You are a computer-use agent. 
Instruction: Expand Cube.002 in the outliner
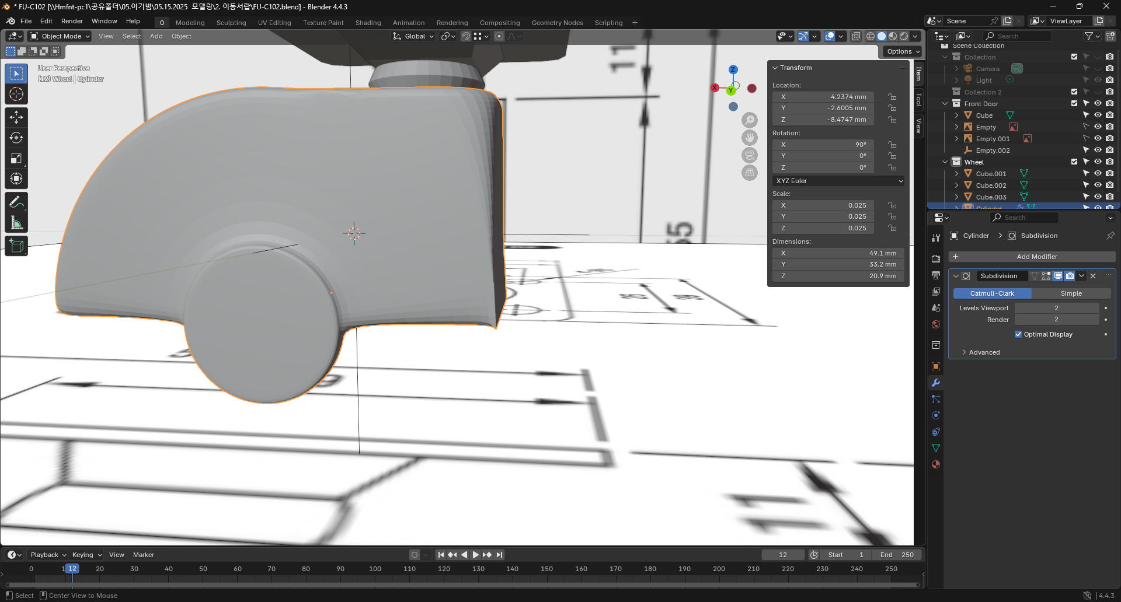pyautogui.click(x=956, y=185)
